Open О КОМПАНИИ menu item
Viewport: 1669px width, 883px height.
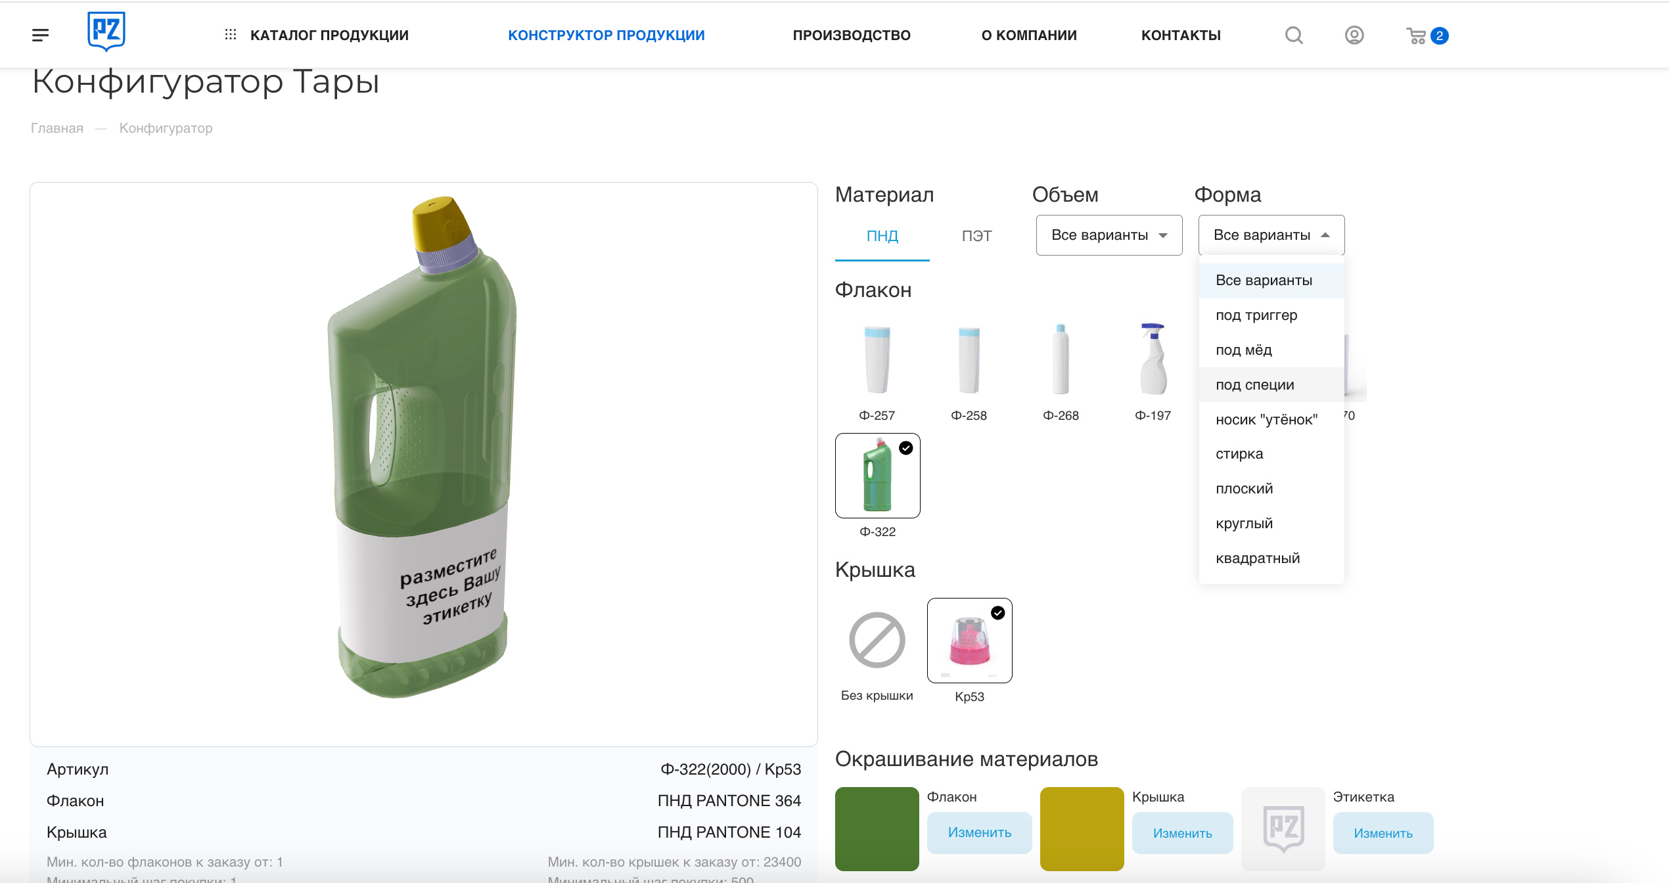tap(1029, 35)
